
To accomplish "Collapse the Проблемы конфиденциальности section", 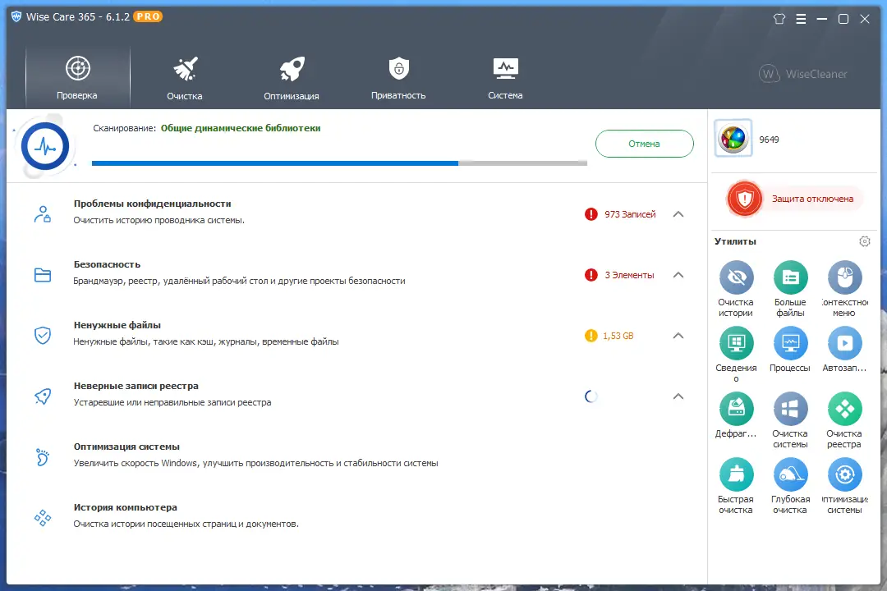I will pos(678,213).
